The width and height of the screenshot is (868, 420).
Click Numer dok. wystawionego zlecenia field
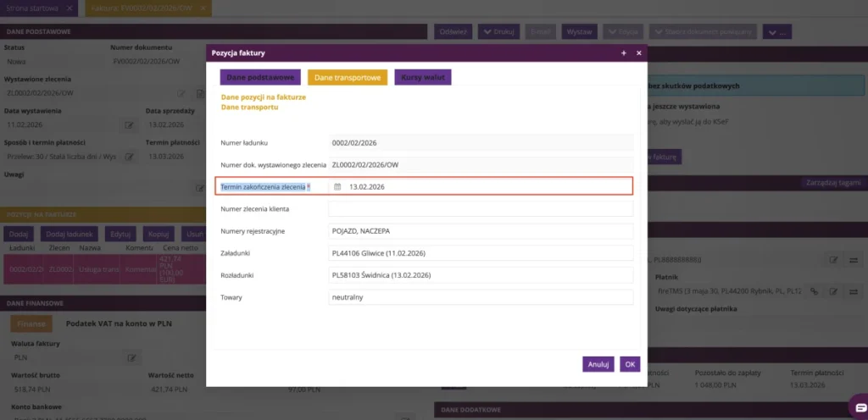click(x=481, y=164)
